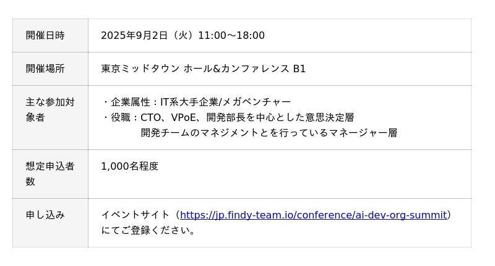Click the B1 floor indicator in venue row
The height and width of the screenshot is (266, 495).
[299, 69]
